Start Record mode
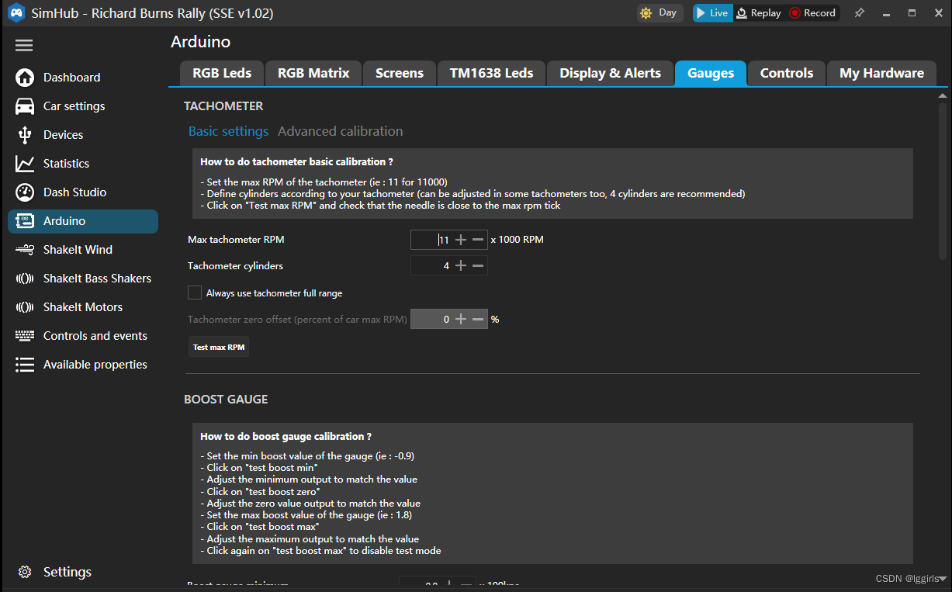 [x=812, y=13]
